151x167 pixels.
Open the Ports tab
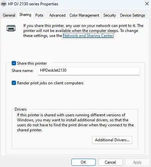click(x=39, y=15)
